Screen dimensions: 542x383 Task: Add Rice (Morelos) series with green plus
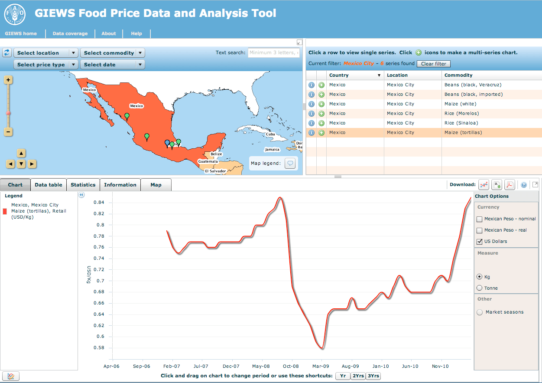321,114
